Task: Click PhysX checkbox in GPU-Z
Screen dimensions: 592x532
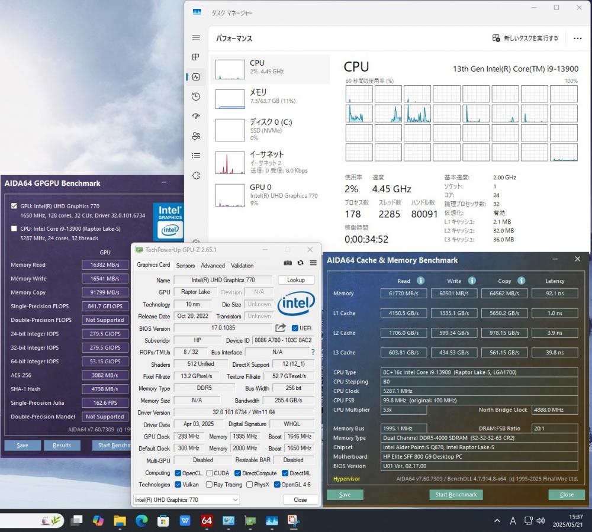Action: pos(249,485)
